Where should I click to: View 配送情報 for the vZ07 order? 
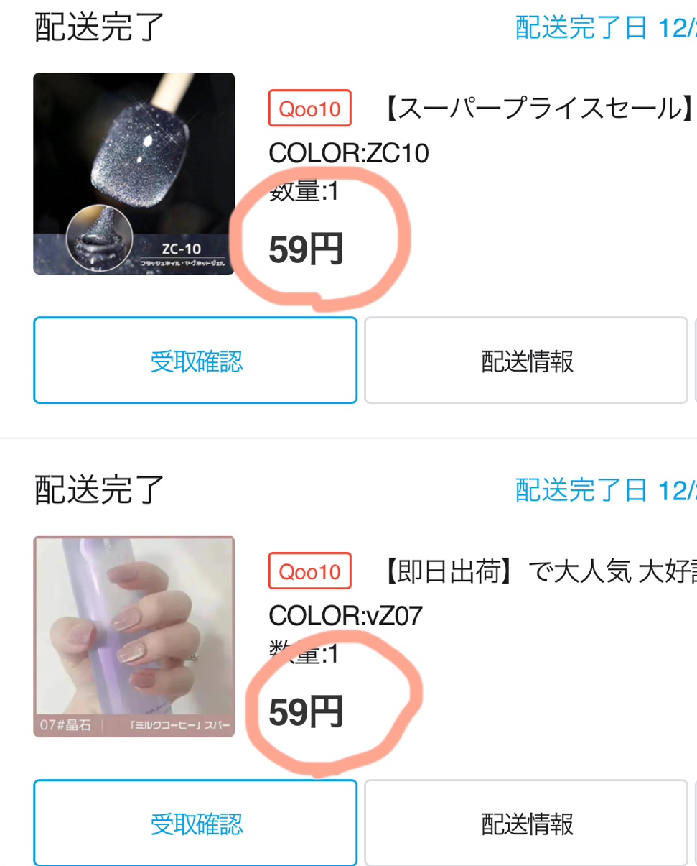pyautogui.click(x=527, y=823)
